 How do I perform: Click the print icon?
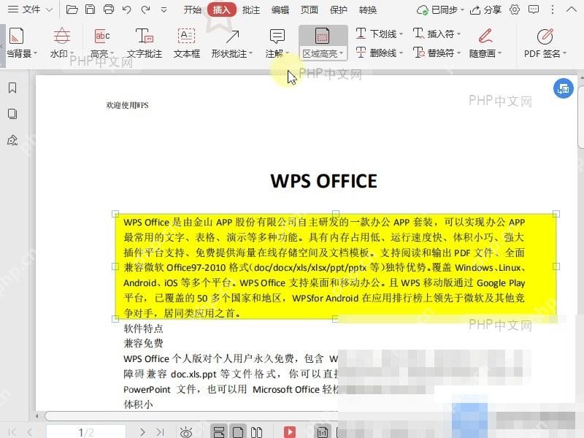(x=108, y=9)
